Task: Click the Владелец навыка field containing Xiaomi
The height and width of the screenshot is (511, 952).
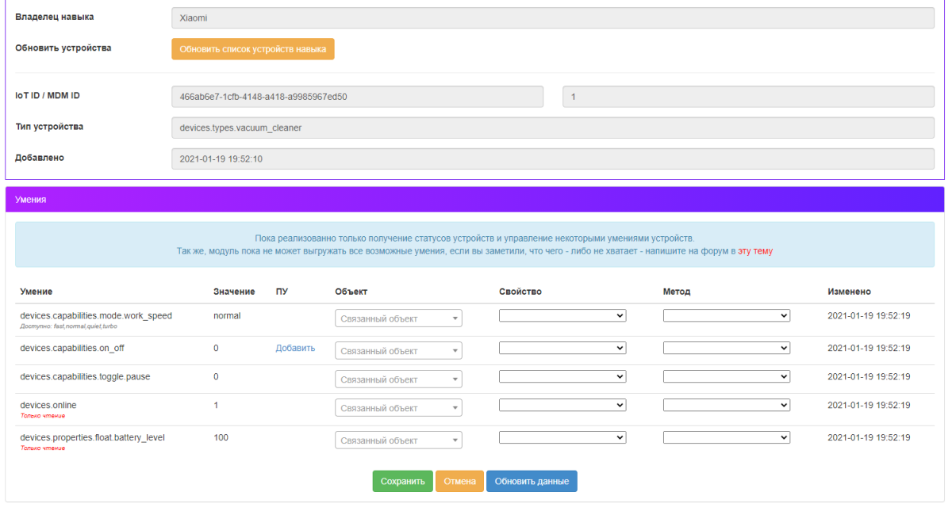Action: pos(552,17)
